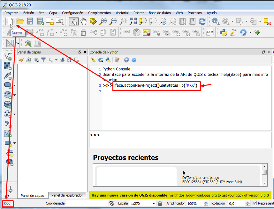This screenshot has height=209, width=274.
Task: Click the Python console input prompt area
Action: (180, 140)
